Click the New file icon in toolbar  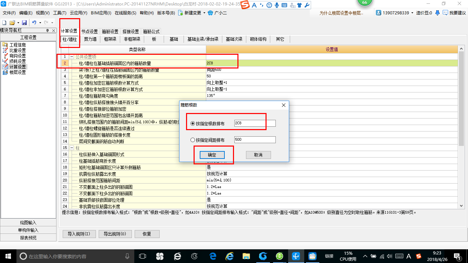point(4,23)
